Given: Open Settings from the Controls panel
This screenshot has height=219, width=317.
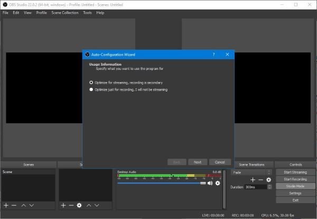Looking at the screenshot, I should pyautogui.click(x=295, y=193).
